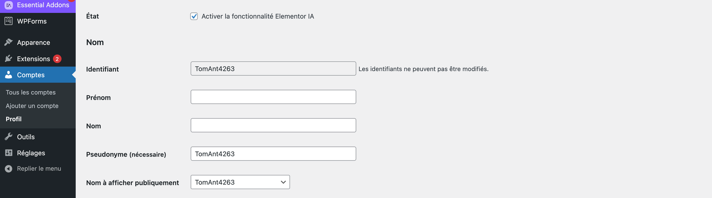Go to Ajouter un compte

pos(32,106)
